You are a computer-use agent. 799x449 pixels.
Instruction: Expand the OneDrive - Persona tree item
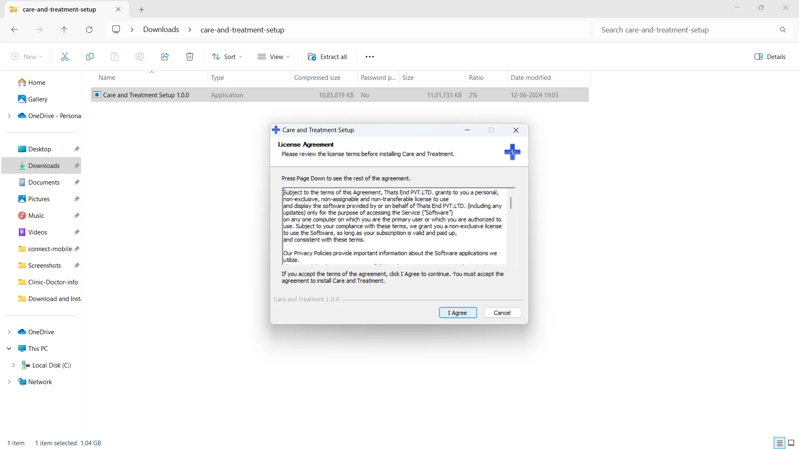[8, 115]
